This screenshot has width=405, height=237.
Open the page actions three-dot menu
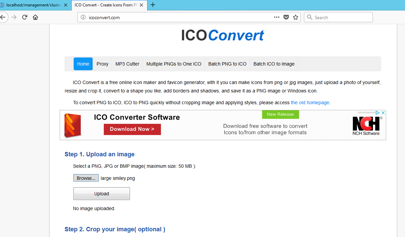point(276,17)
